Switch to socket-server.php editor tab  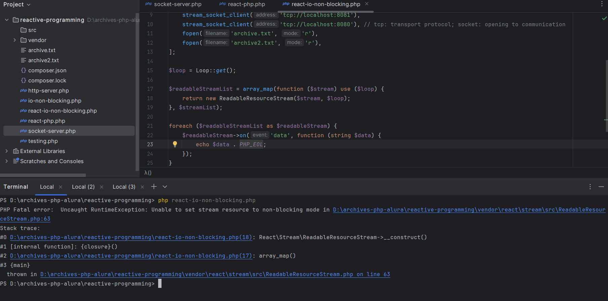click(174, 4)
